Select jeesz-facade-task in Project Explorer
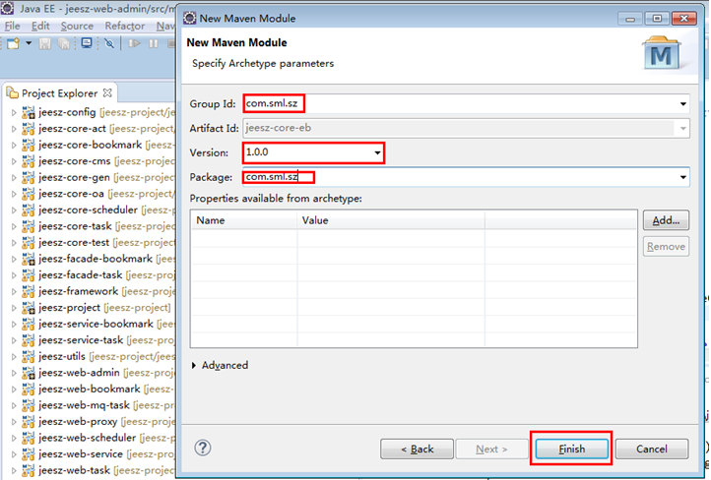Viewport: 711px width, 480px height. click(81, 274)
